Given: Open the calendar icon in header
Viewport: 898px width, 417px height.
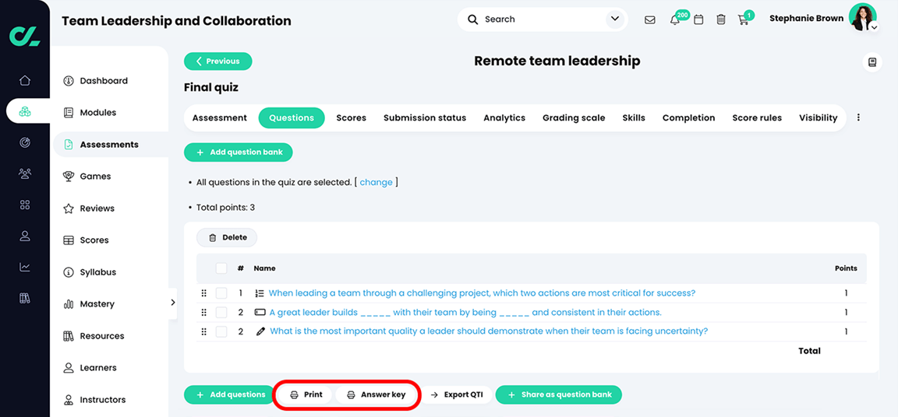Looking at the screenshot, I should coord(698,19).
